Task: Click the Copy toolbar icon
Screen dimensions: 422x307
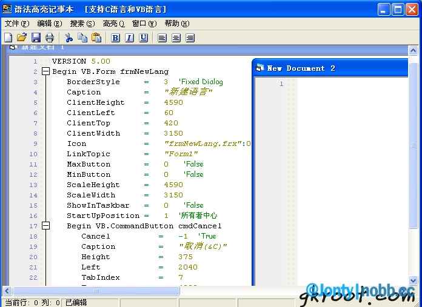Action: pos(82,38)
